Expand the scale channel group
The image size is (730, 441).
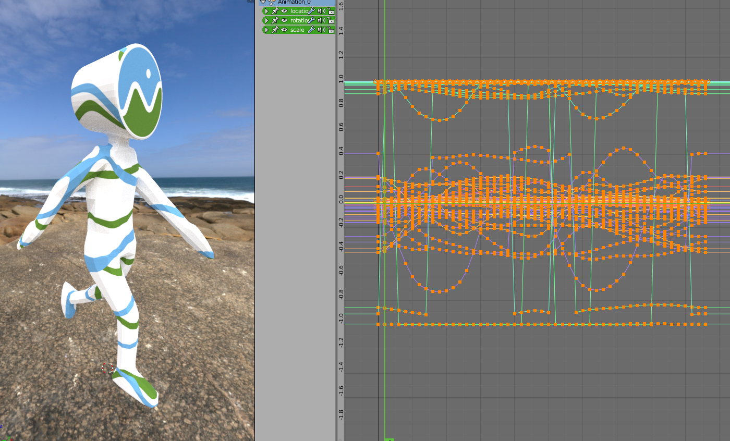266,30
